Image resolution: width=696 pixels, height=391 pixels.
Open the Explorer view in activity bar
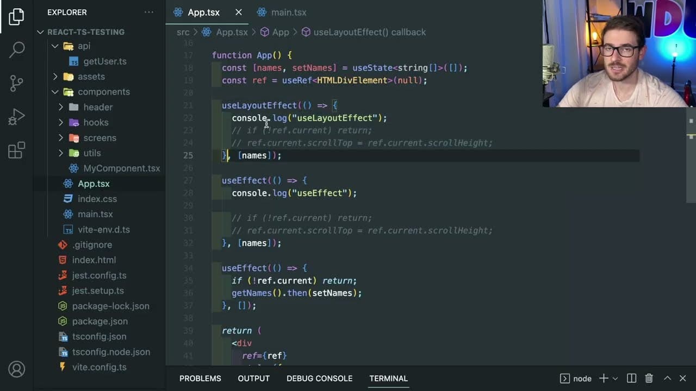click(x=16, y=16)
